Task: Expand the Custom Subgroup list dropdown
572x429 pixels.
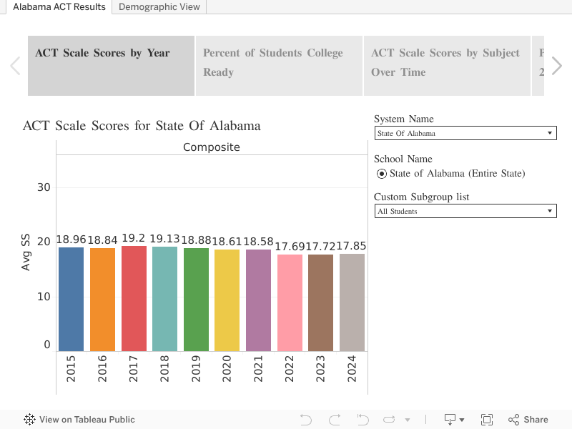Action: pos(465,211)
